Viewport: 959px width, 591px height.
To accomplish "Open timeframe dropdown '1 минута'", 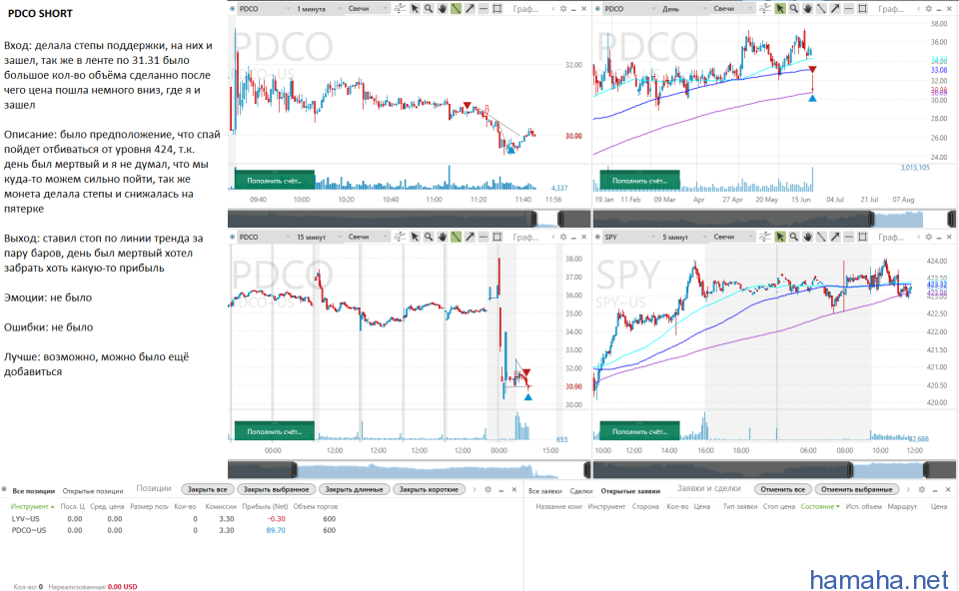I will coord(318,9).
